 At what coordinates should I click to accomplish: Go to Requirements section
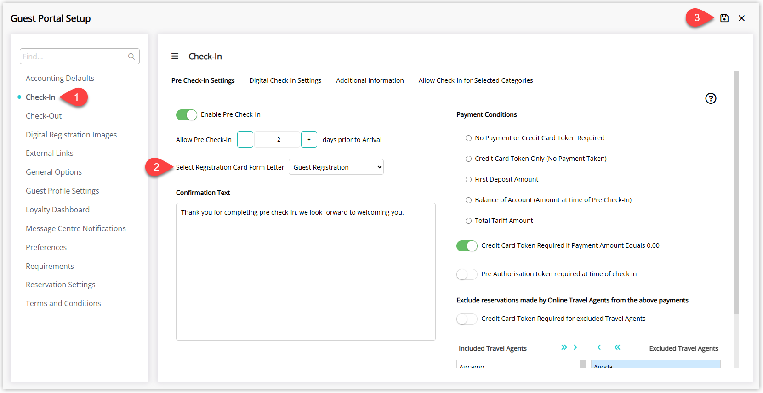click(50, 266)
